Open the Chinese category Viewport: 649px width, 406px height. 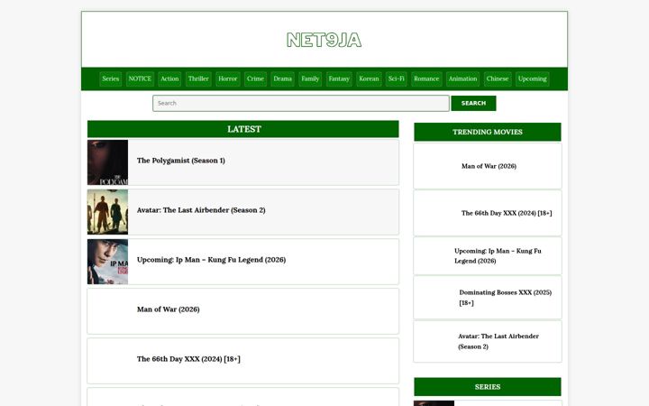coord(498,78)
